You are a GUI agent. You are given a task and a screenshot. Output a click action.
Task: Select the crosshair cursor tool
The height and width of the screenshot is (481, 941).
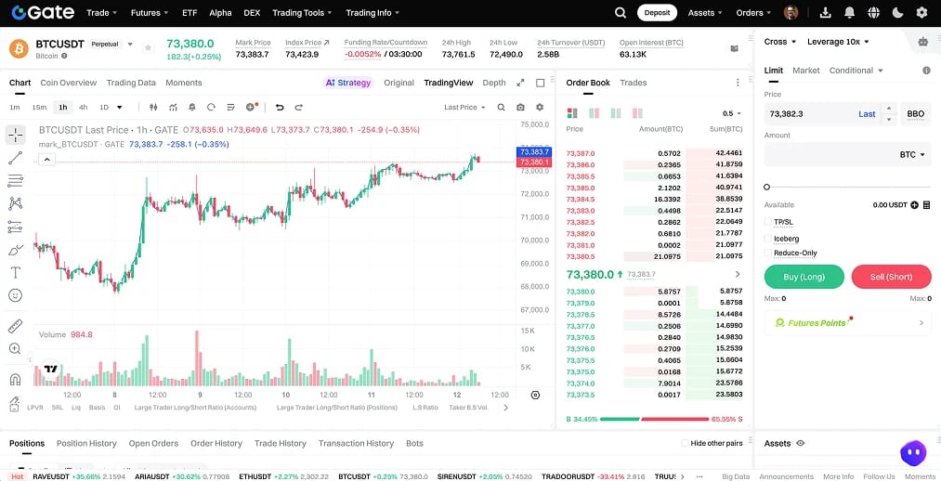pos(16,135)
